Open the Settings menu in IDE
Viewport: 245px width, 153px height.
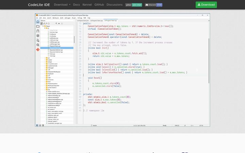tap(80, 18)
